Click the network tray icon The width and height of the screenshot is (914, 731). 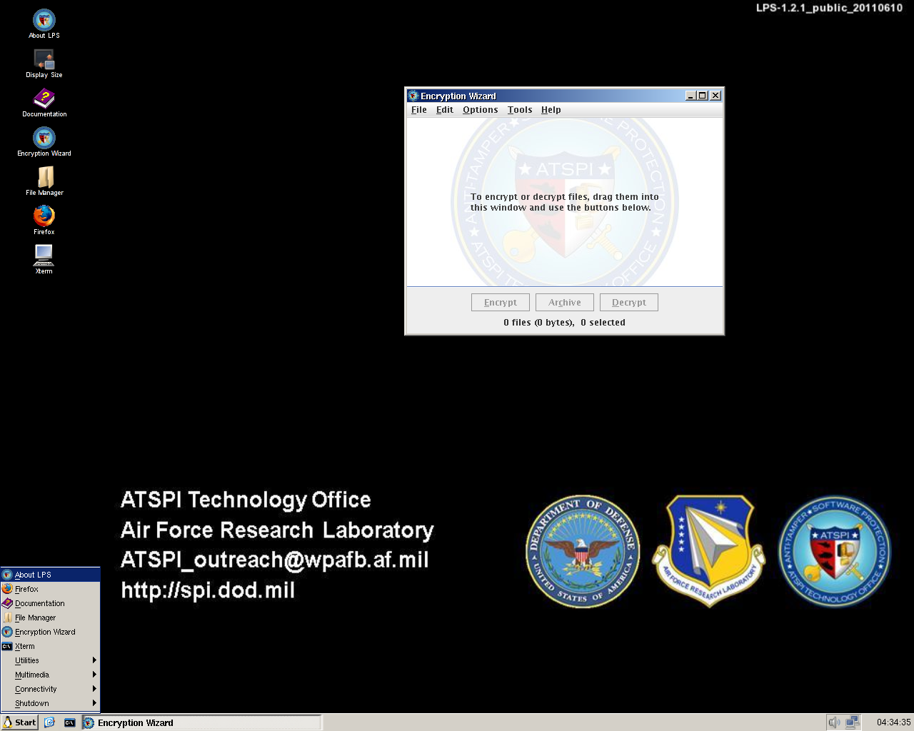coord(852,722)
